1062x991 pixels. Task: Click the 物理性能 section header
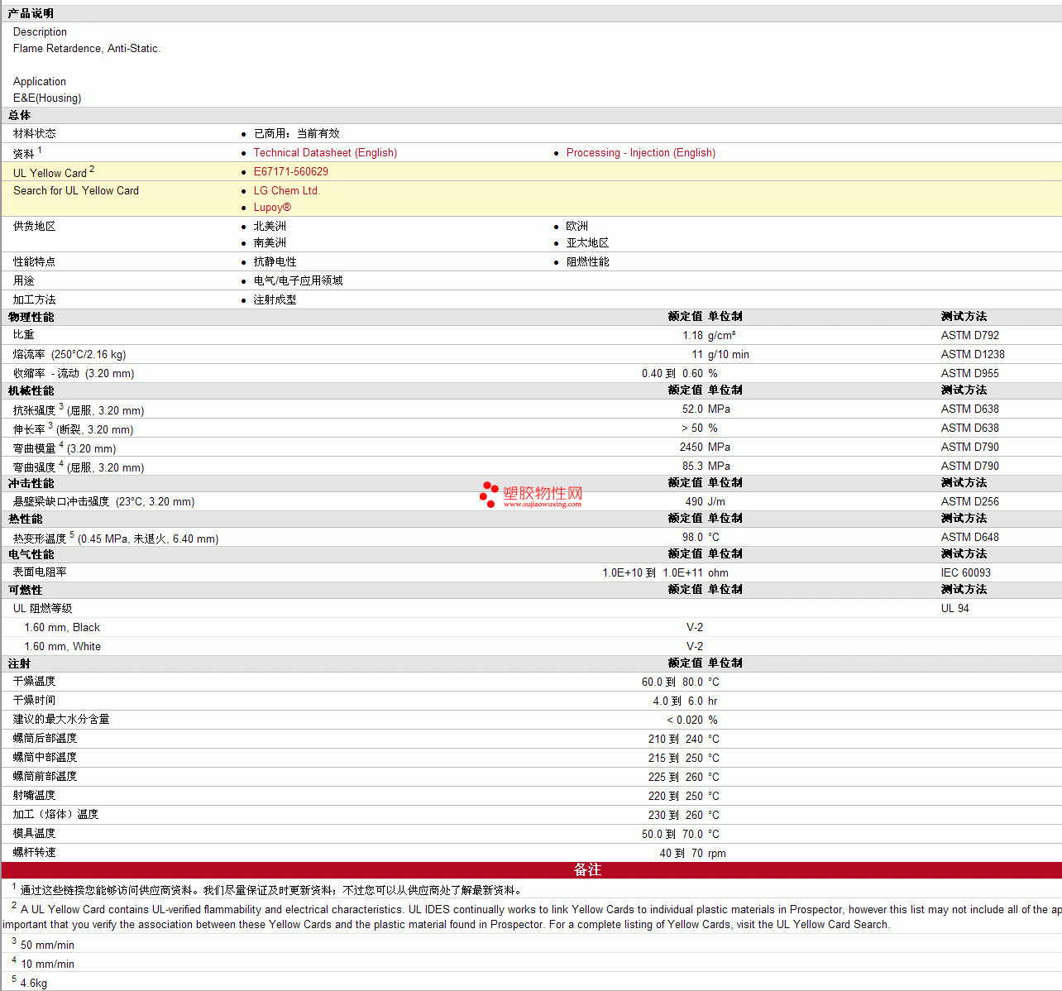coord(31,318)
